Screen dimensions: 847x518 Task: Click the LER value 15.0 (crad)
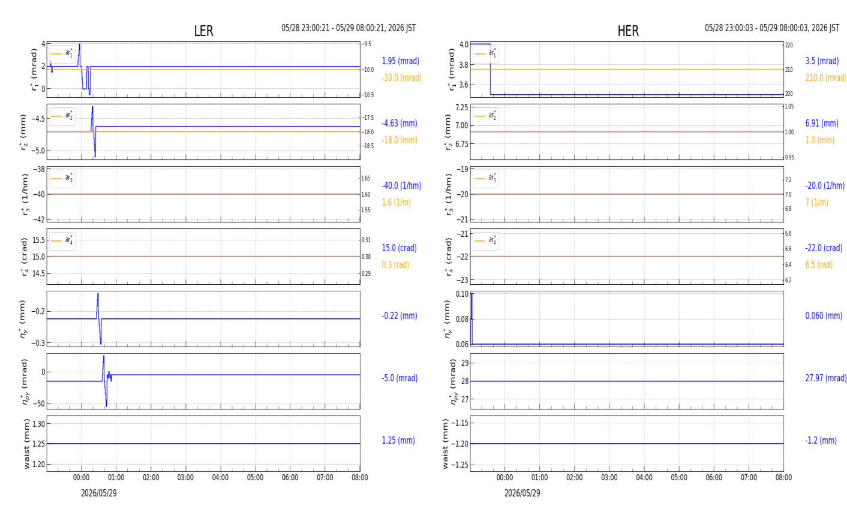click(x=400, y=248)
